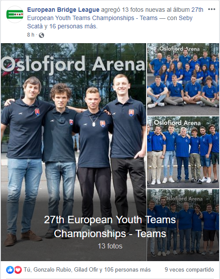
Task: Click the album title overlay text
Action: point(110,227)
